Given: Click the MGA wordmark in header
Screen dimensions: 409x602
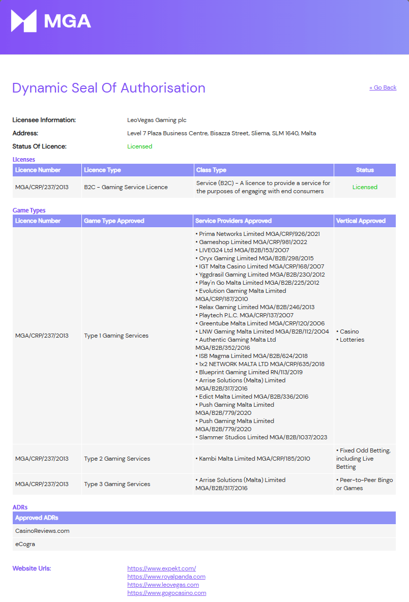Looking at the screenshot, I should (x=67, y=21).
